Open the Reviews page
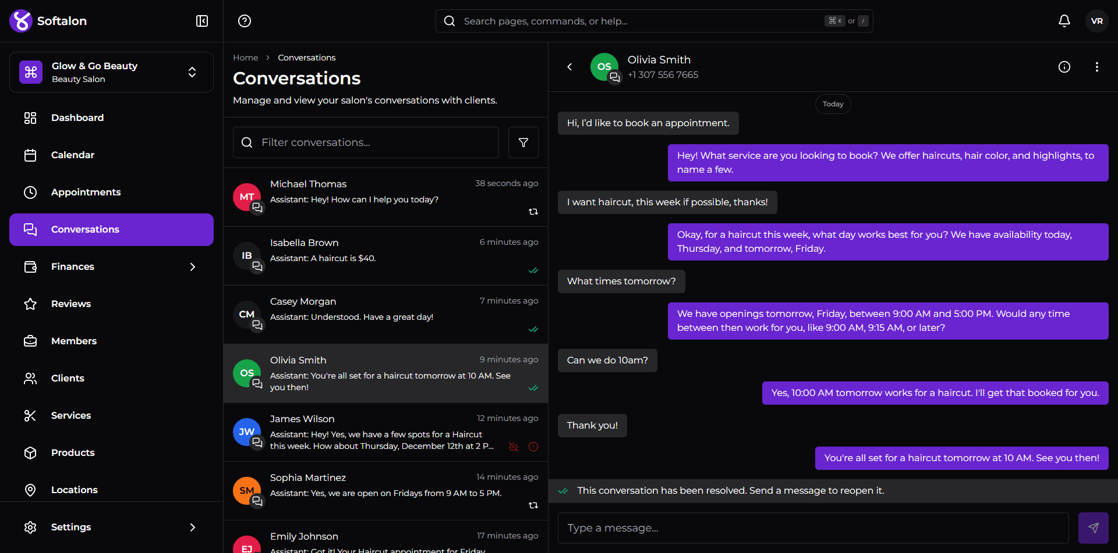The image size is (1118, 553). click(111, 304)
